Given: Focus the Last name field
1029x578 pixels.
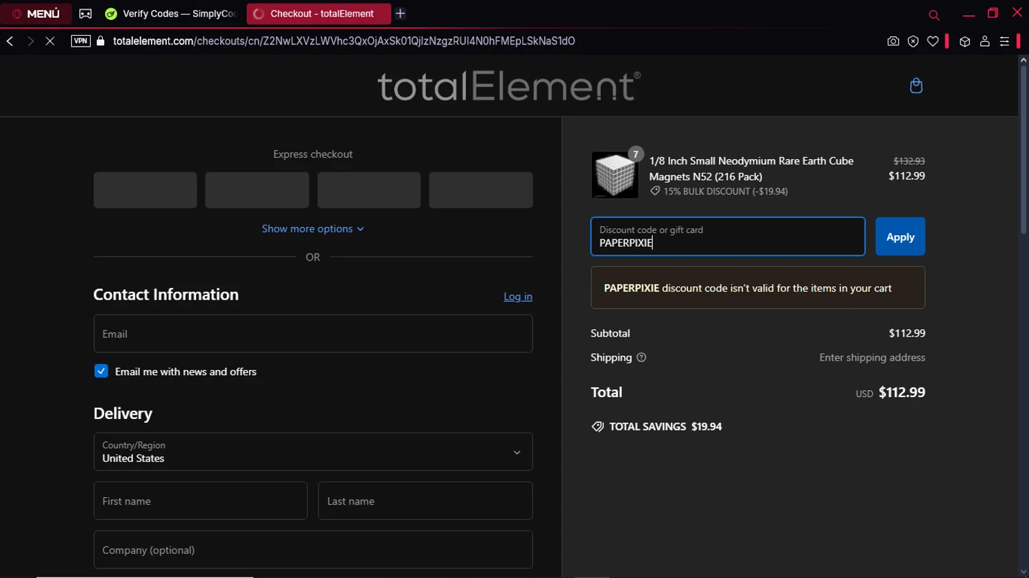Looking at the screenshot, I should pyautogui.click(x=425, y=501).
